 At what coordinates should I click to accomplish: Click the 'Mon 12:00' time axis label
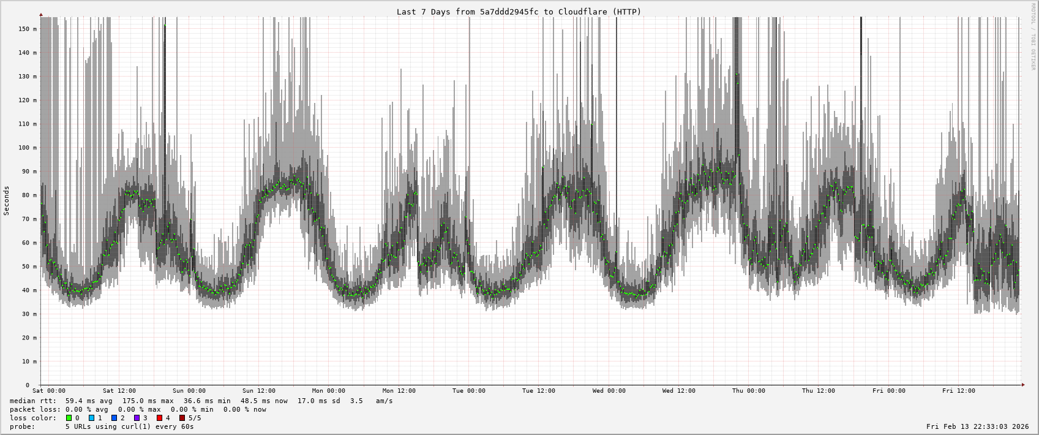[399, 391]
